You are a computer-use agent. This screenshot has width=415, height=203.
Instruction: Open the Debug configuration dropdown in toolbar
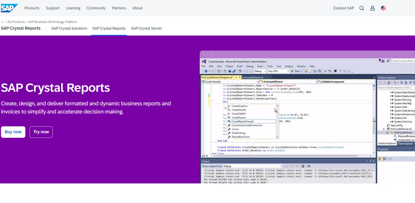coord(260,71)
